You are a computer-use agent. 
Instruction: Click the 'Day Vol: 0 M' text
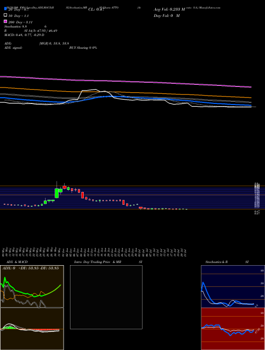[x=166, y=16]
